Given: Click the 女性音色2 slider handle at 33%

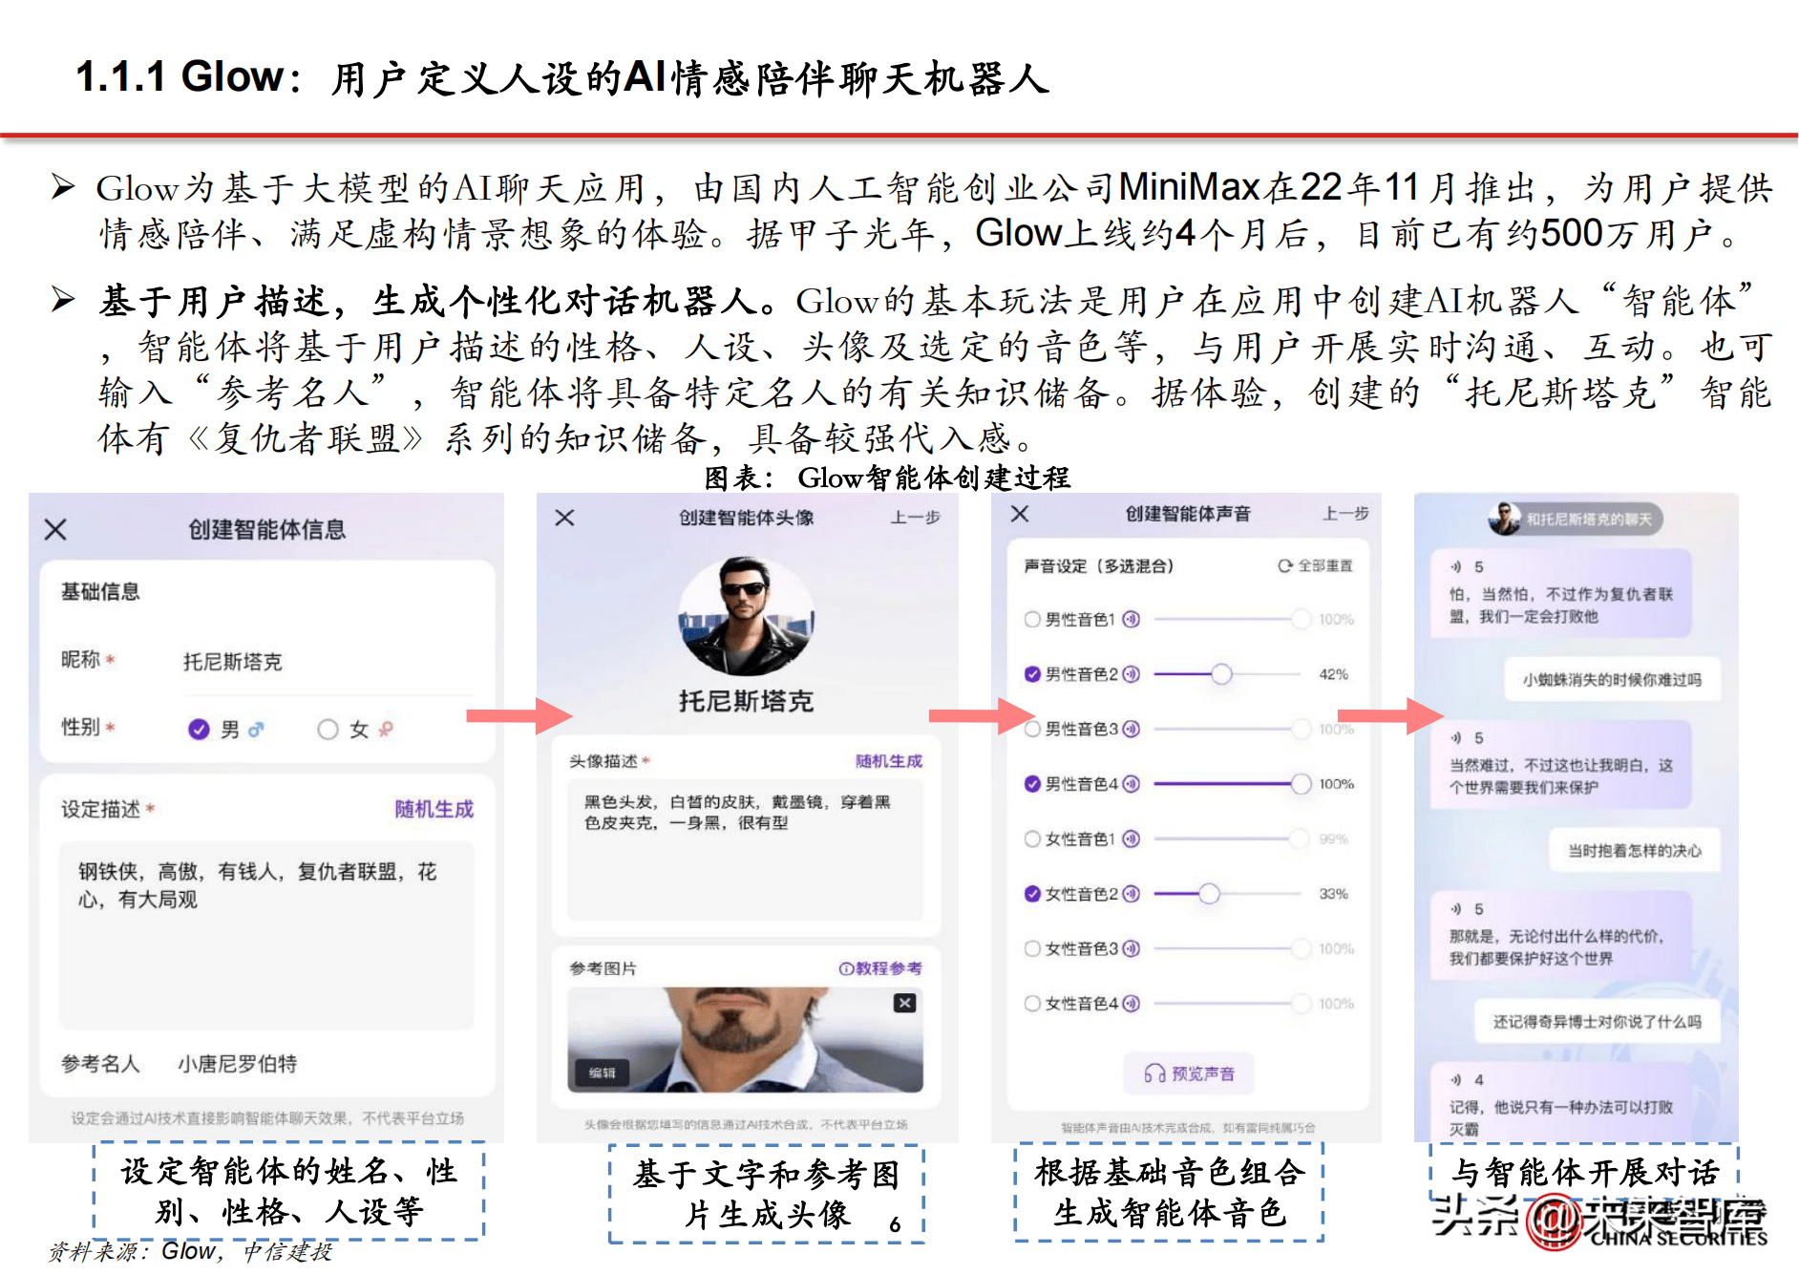Looking at the screenshot, I should pos(1209,894).
